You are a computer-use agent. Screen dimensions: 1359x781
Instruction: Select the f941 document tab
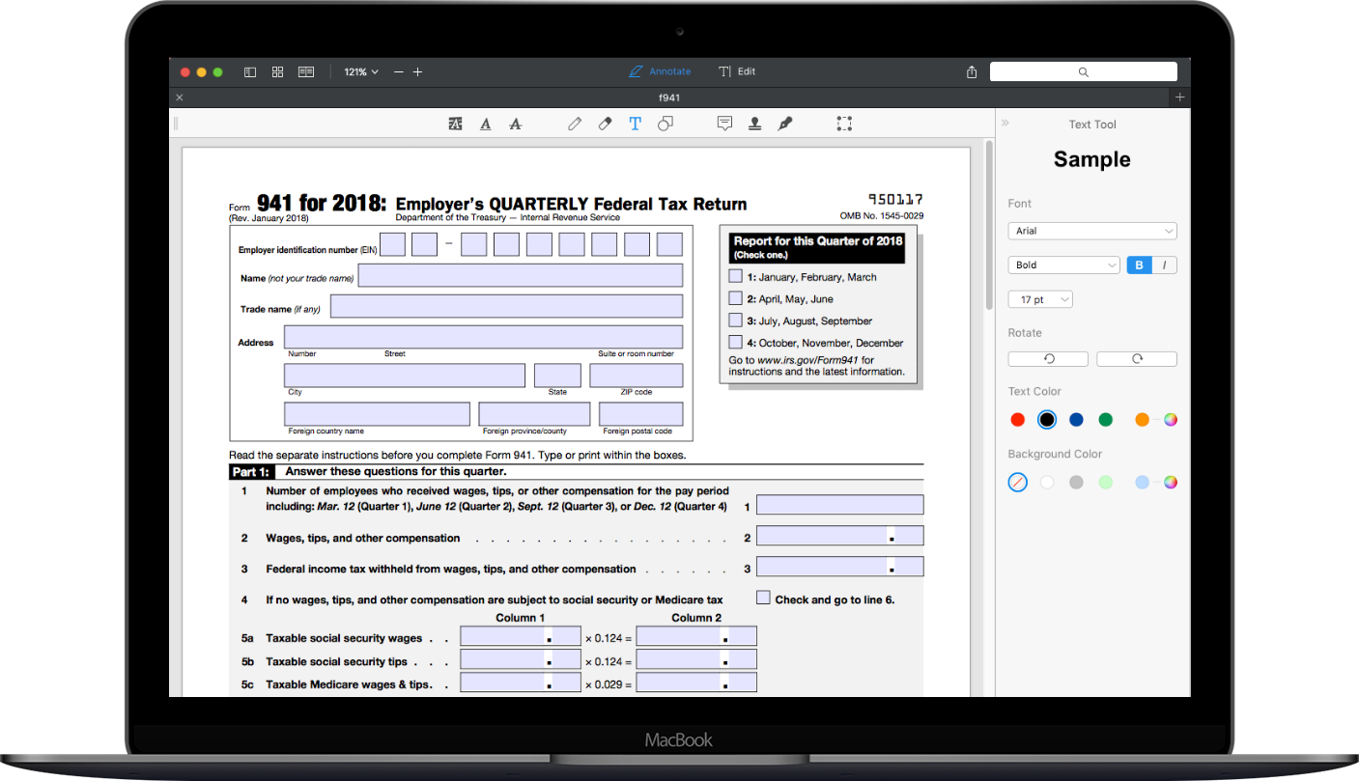point(669,98)
